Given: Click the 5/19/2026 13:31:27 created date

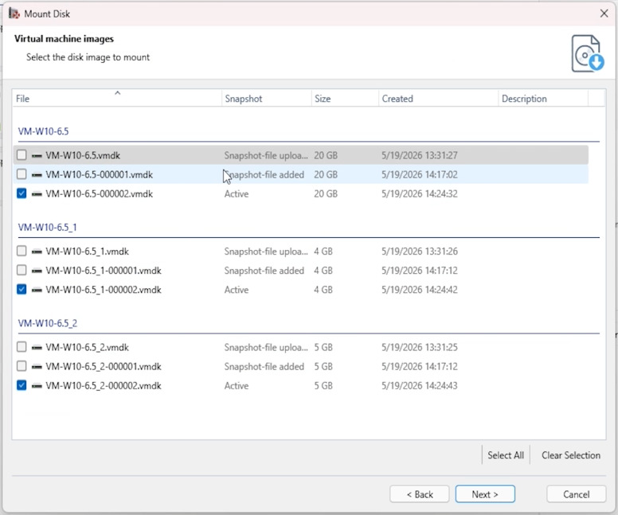Looking at the screenshot, I should [x=420, y=155].
